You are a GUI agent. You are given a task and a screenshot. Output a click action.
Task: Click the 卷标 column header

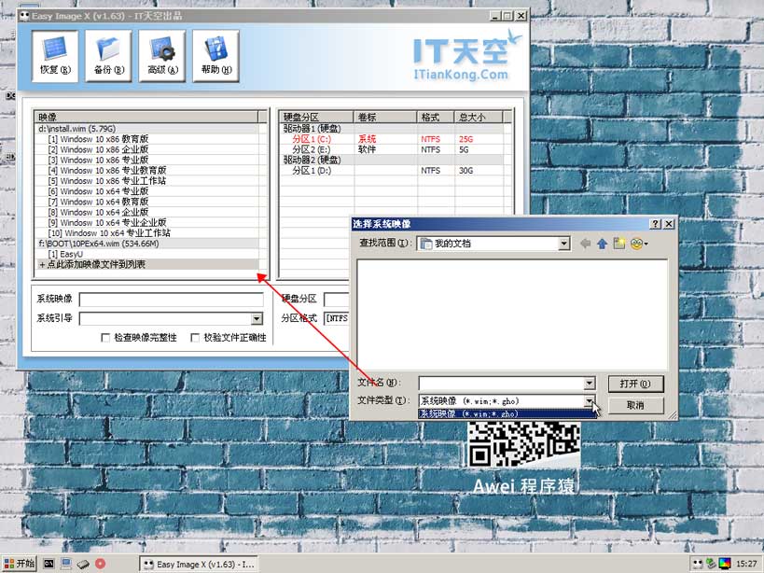tap(385, 117)
